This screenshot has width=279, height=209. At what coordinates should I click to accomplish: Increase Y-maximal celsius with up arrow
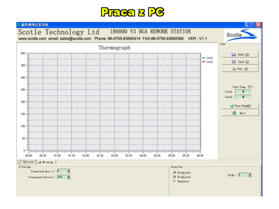click(x=69, y=176)
